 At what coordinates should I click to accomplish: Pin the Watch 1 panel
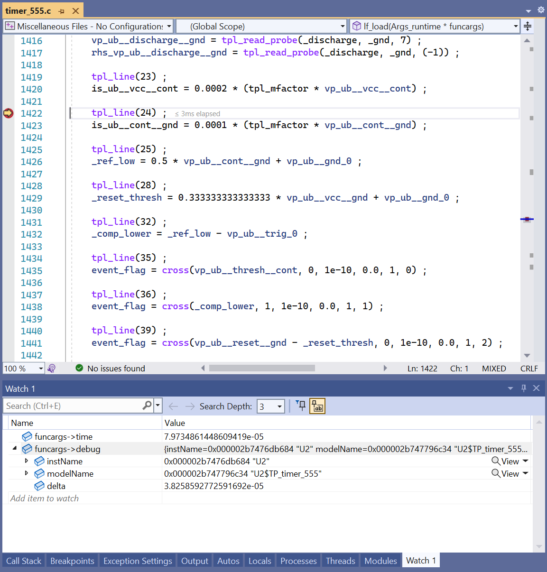[523, 388]
